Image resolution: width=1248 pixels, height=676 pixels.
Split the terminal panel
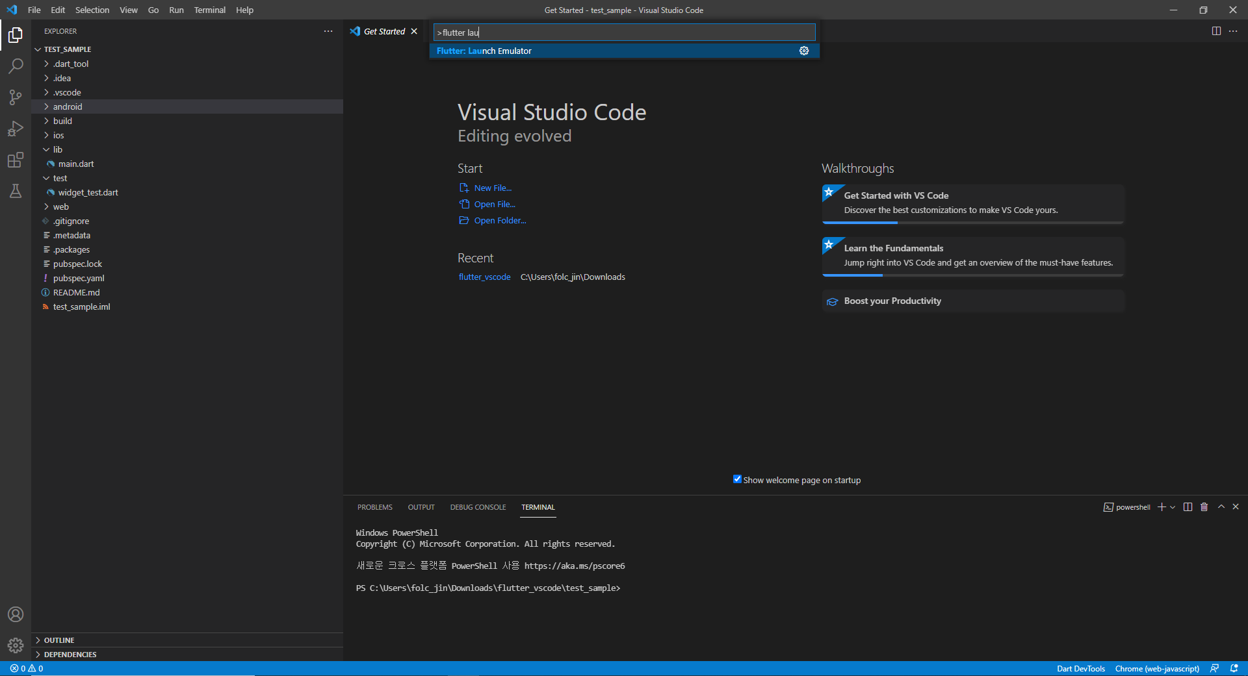1188,507
